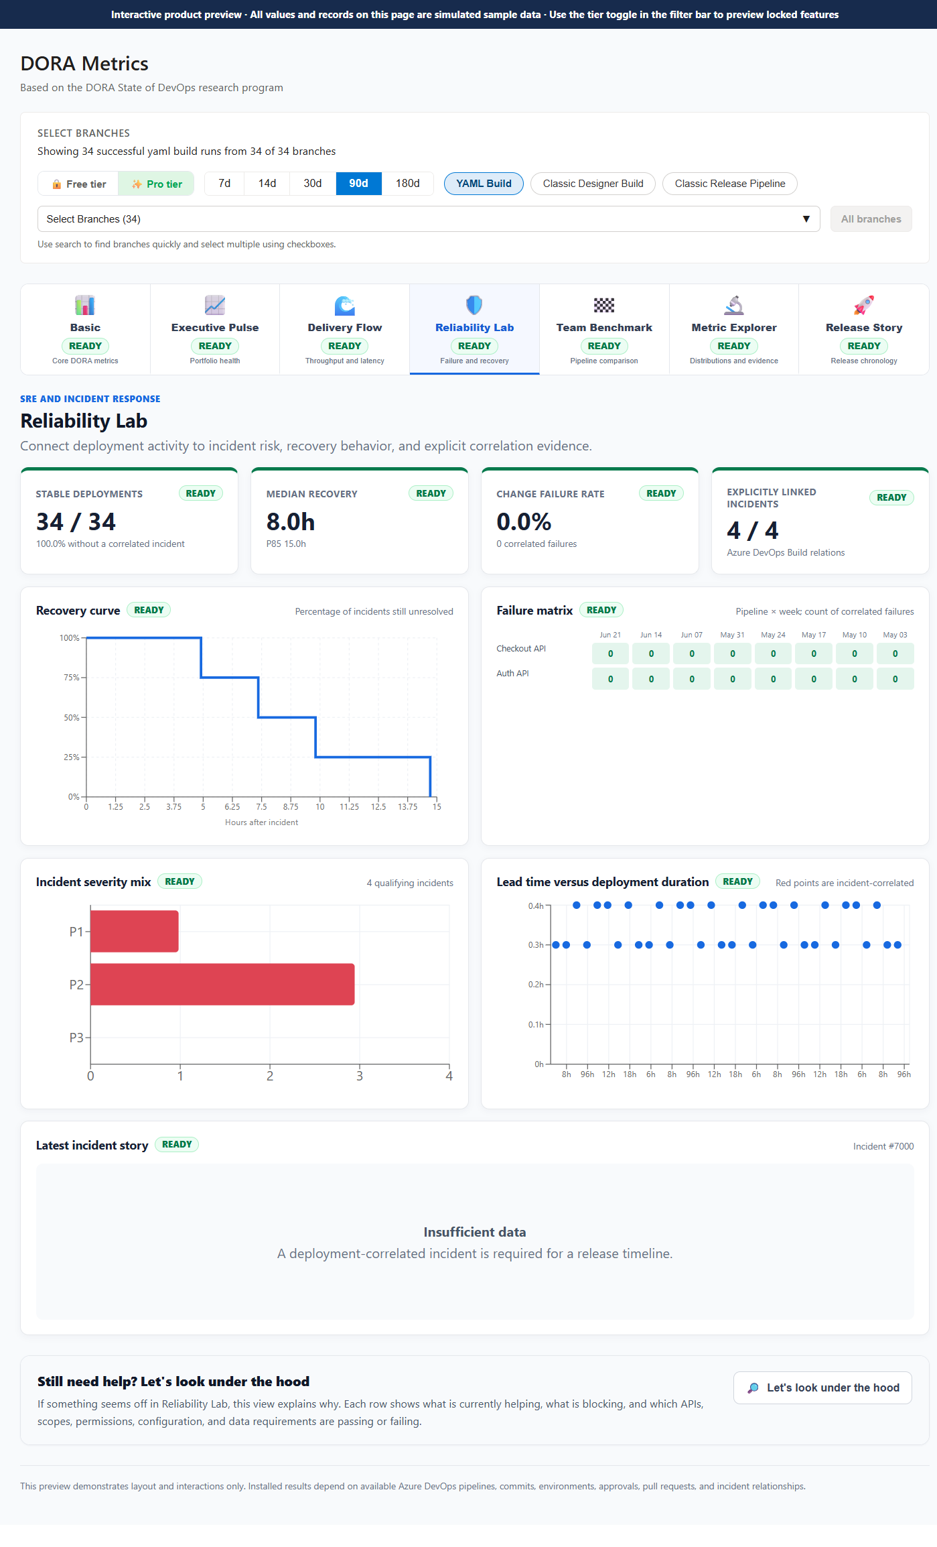Click the Checkout API row label
The width and height of the screenshot is (937, 1547).
coord(521,649)
